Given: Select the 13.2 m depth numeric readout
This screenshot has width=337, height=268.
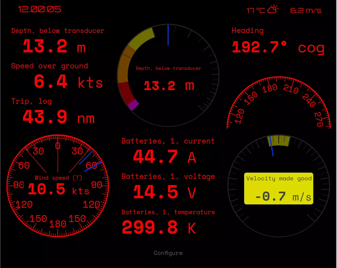Looking at the screenshot, I should tap(54, 46).
